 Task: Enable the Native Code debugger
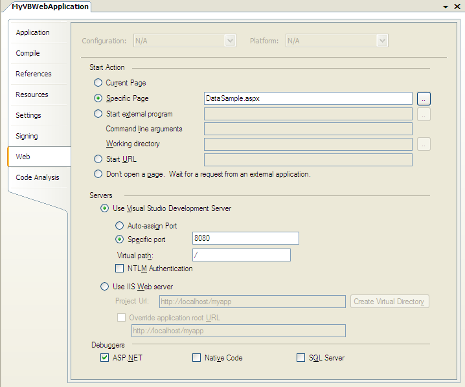(x=197, y=358)
